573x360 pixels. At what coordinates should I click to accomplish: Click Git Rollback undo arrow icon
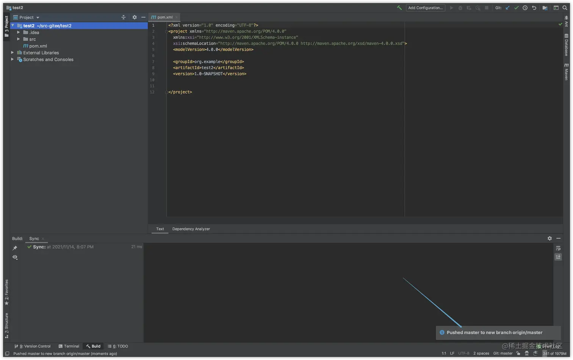point(534,8)
